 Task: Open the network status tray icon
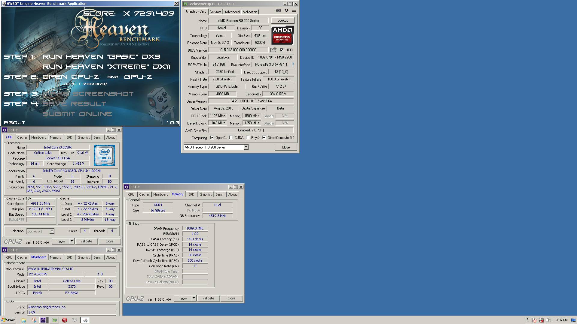pyautogui.click(x=541, y=320)
